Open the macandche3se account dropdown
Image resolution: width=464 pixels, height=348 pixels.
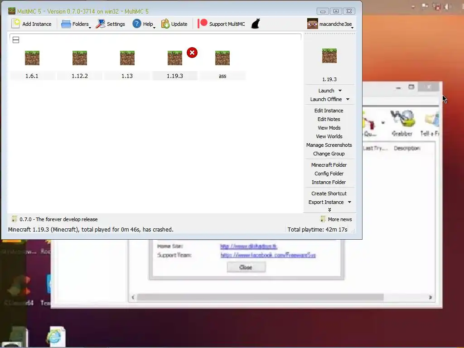[330, 24]
